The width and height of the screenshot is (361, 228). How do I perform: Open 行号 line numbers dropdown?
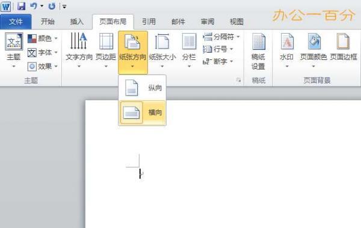click(x=218, y=49)
